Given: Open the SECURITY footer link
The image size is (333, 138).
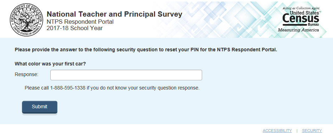Looking at the screenshot, I should coord(312,131).
